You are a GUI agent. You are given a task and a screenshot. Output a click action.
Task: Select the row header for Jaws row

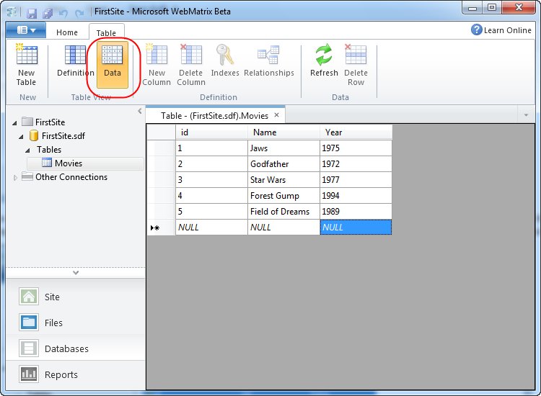161,148
